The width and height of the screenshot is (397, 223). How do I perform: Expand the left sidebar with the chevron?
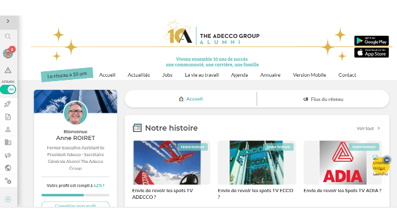click(8, 21)
